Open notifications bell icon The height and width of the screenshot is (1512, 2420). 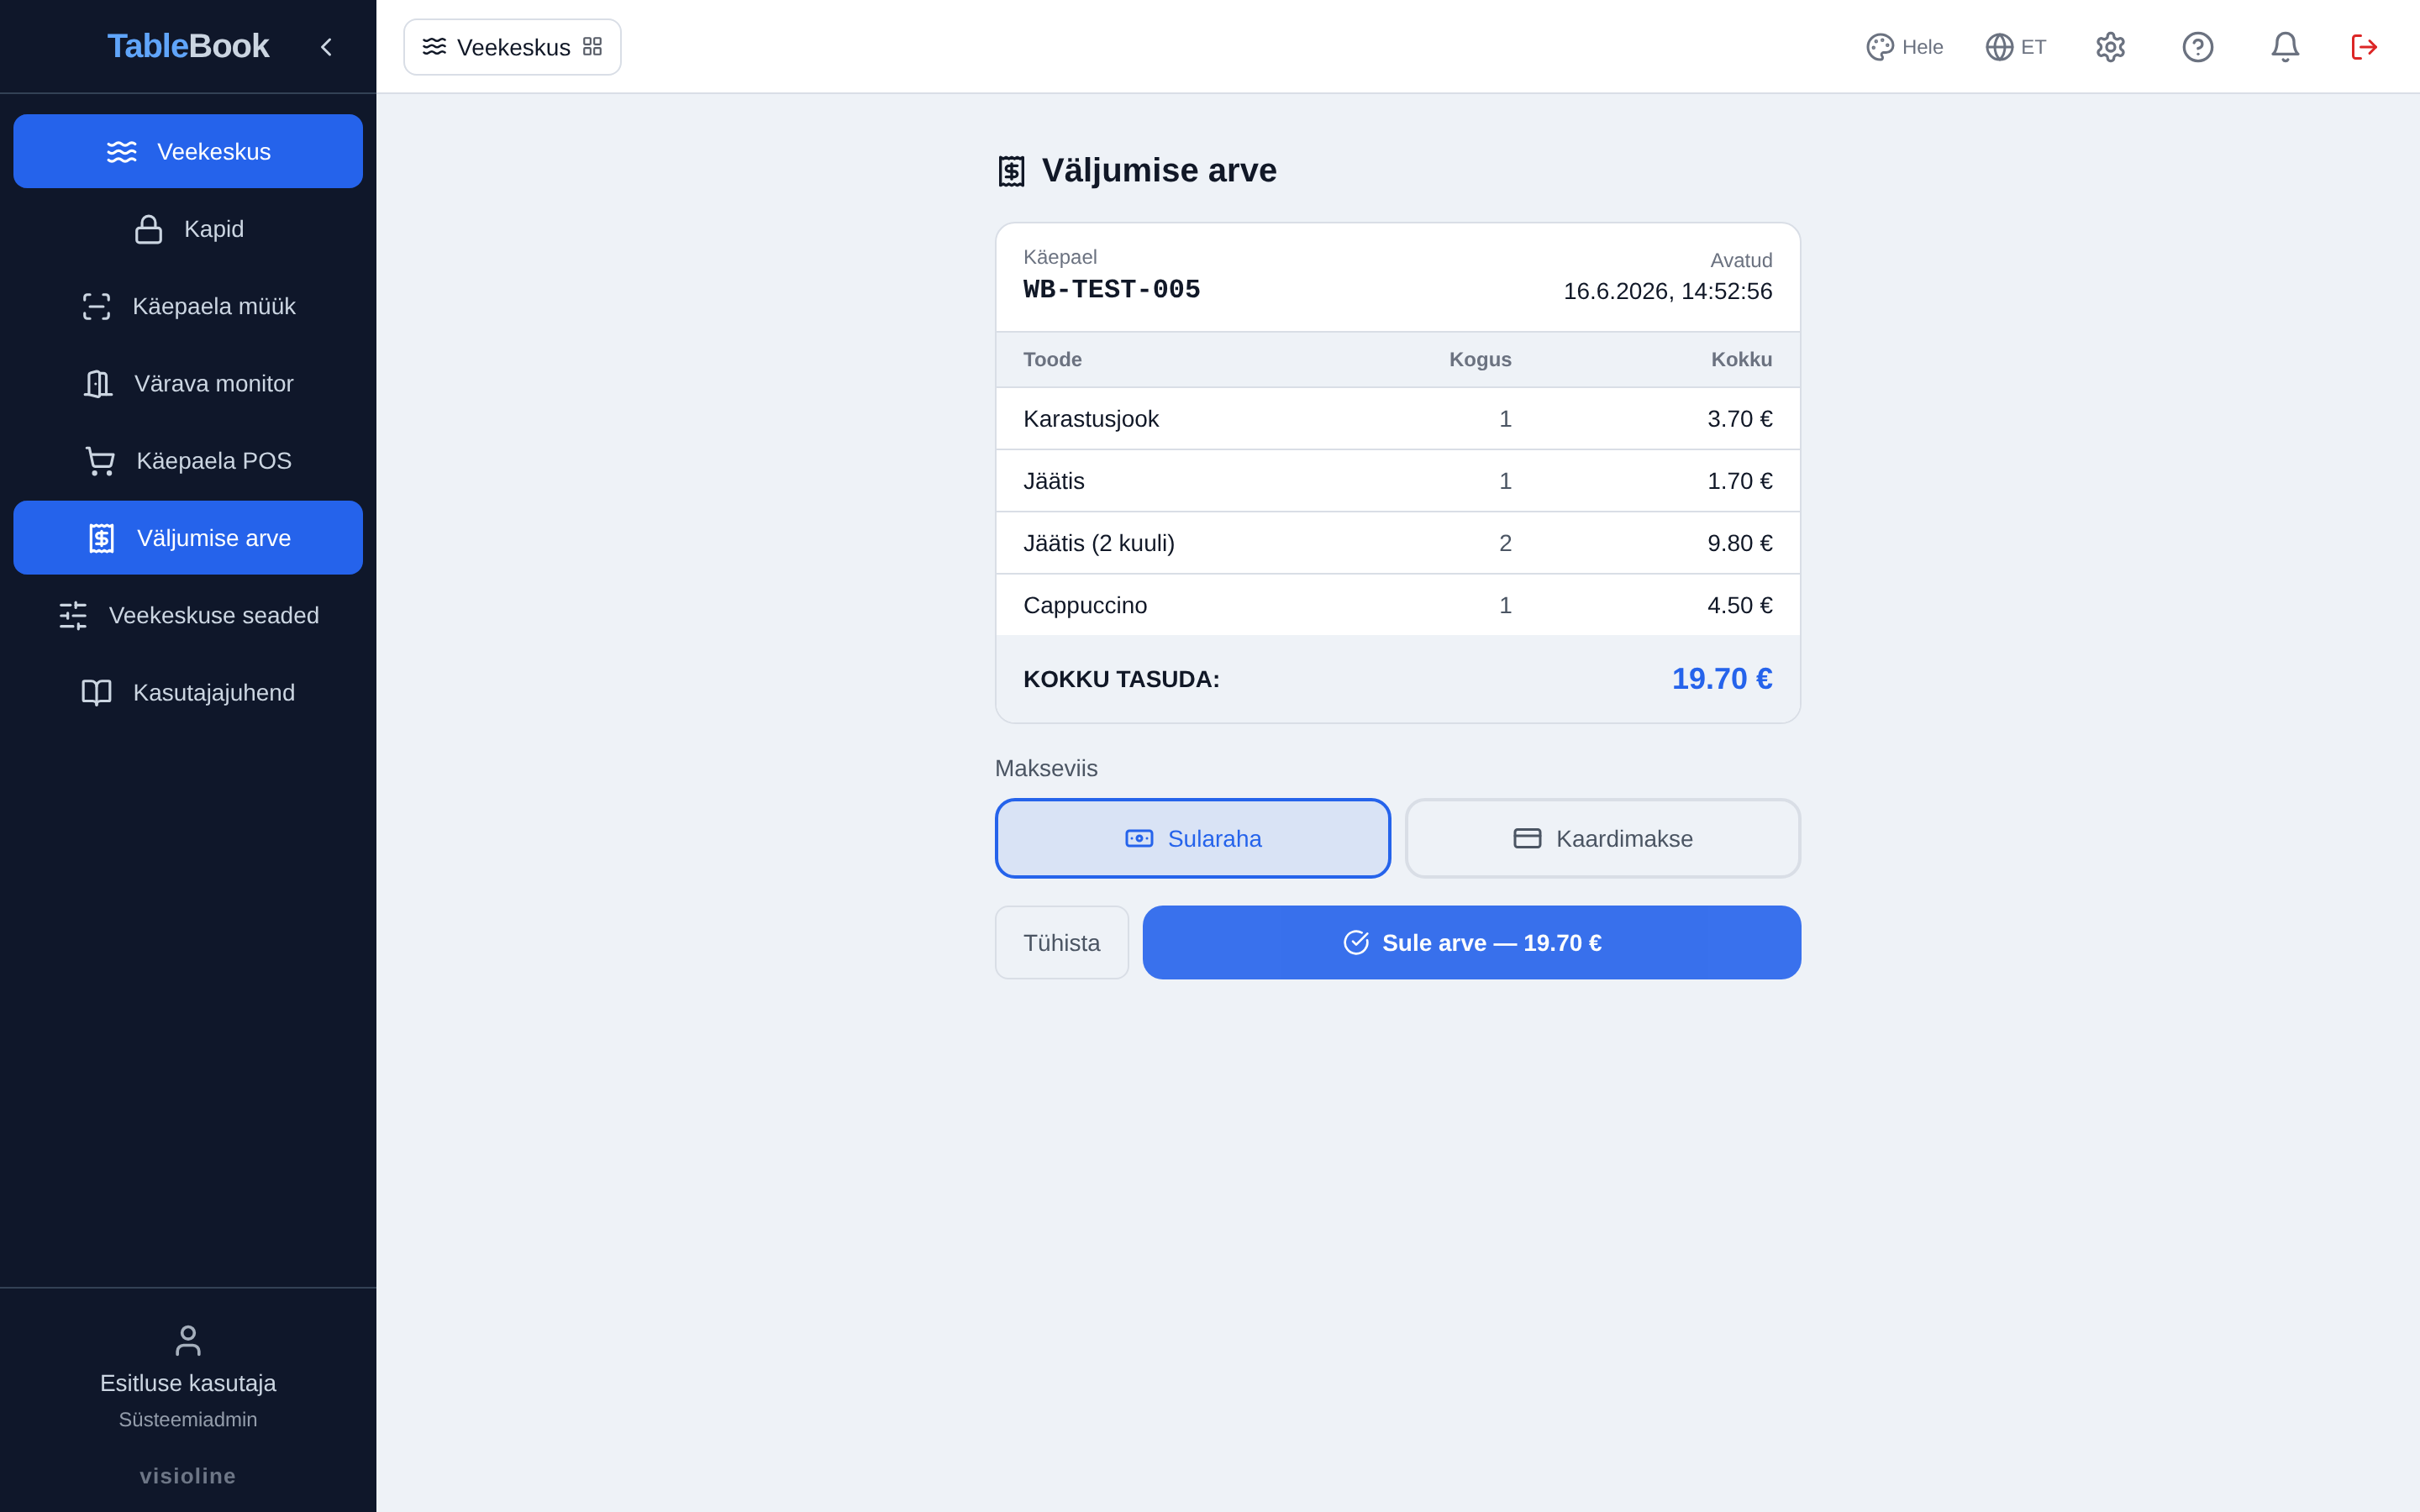point(2285,47)
